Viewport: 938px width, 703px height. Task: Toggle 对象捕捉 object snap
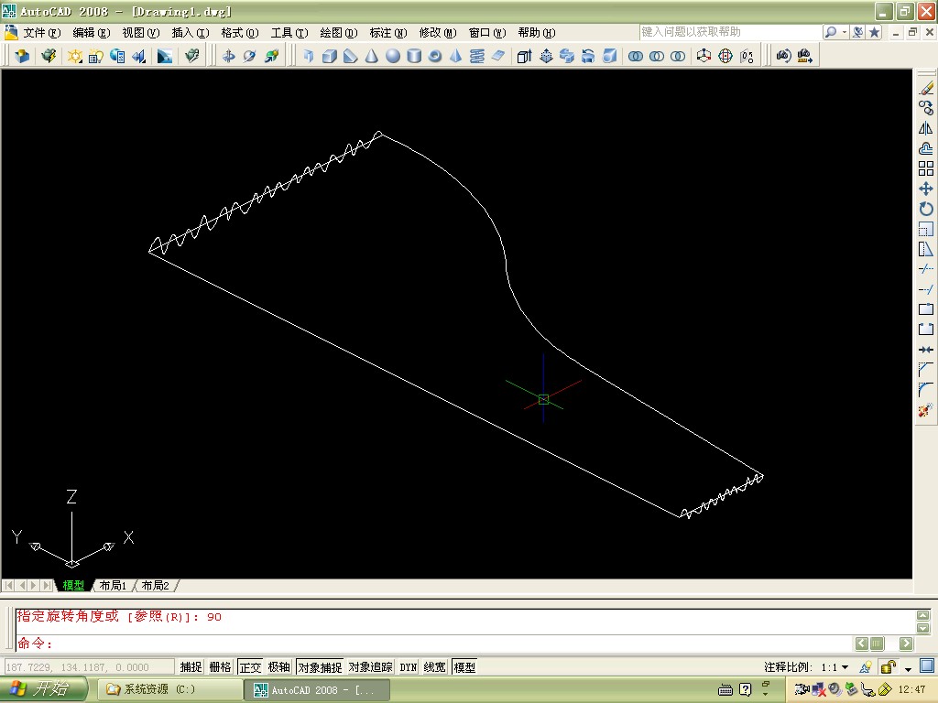click(x=320, y=667)
